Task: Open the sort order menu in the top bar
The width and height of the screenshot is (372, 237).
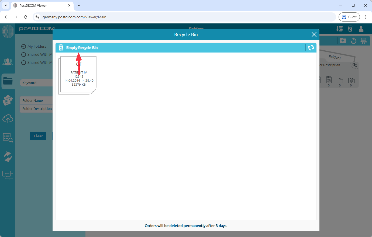Action: [339, 29]
